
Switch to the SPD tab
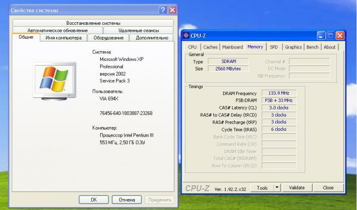(x=274, y=47)
